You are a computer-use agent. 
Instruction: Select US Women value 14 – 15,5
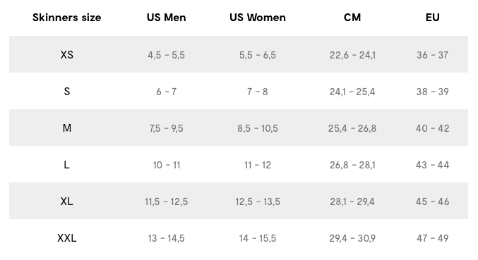(258, 238)
